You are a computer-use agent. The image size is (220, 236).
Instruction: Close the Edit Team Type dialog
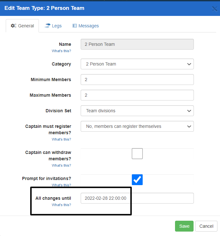click(215, 9)
